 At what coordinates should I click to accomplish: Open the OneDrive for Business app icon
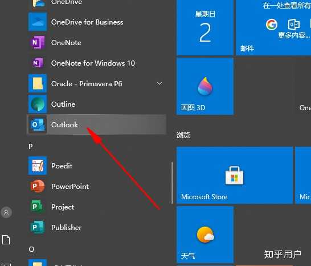[x=37, y=22]
